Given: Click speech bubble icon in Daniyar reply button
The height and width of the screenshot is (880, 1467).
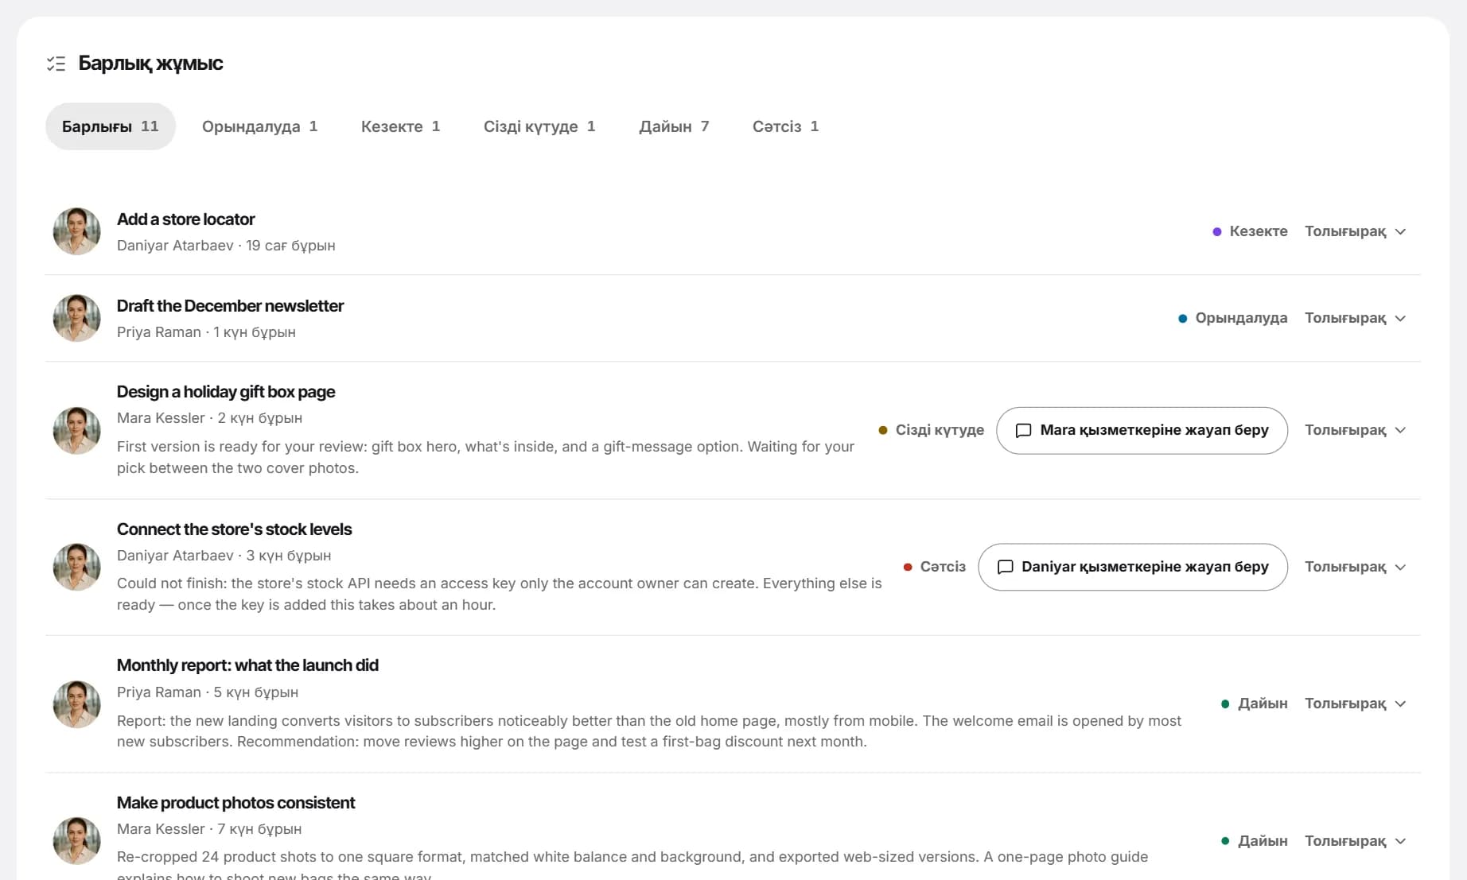Looking at the screenshot, I should 1006,567.
